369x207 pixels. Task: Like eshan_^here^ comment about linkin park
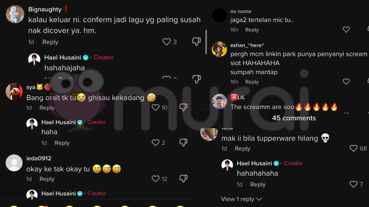coord(346,82)
